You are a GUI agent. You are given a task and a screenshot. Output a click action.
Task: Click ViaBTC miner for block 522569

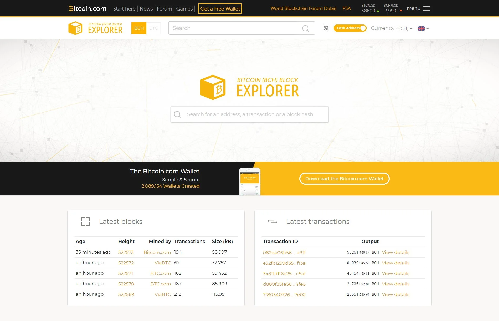(163, 294)
